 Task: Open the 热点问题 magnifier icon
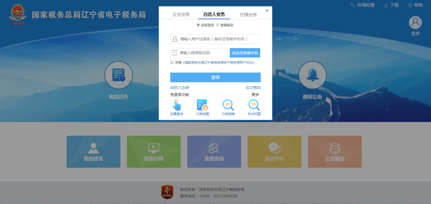pos(254,105)
